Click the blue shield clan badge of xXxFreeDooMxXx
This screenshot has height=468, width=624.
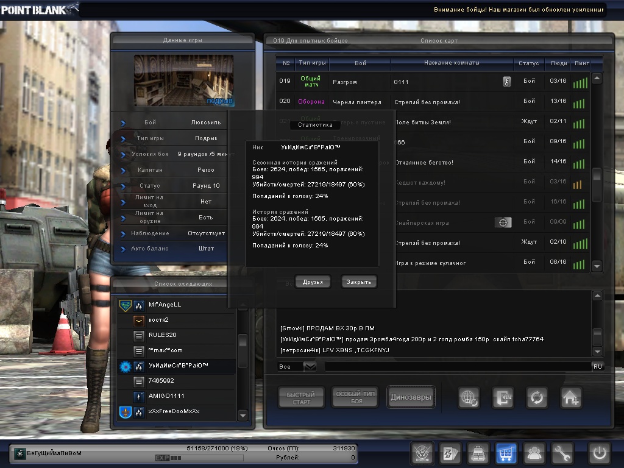click(x=126, y=412)
